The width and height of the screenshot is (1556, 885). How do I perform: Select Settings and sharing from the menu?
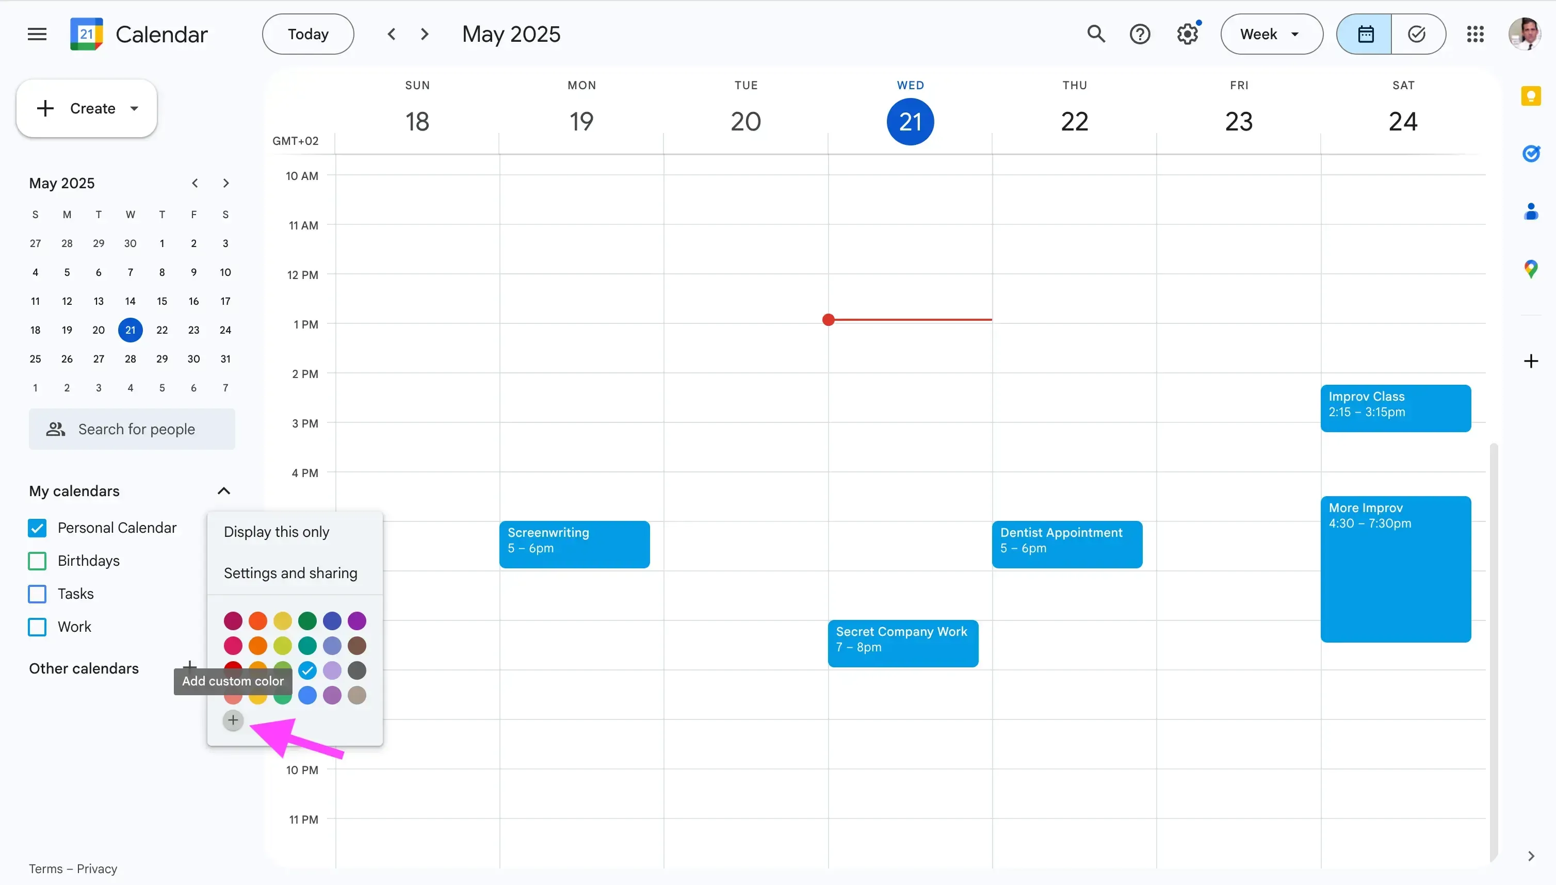pyautogui.click(x=290, y=572)
